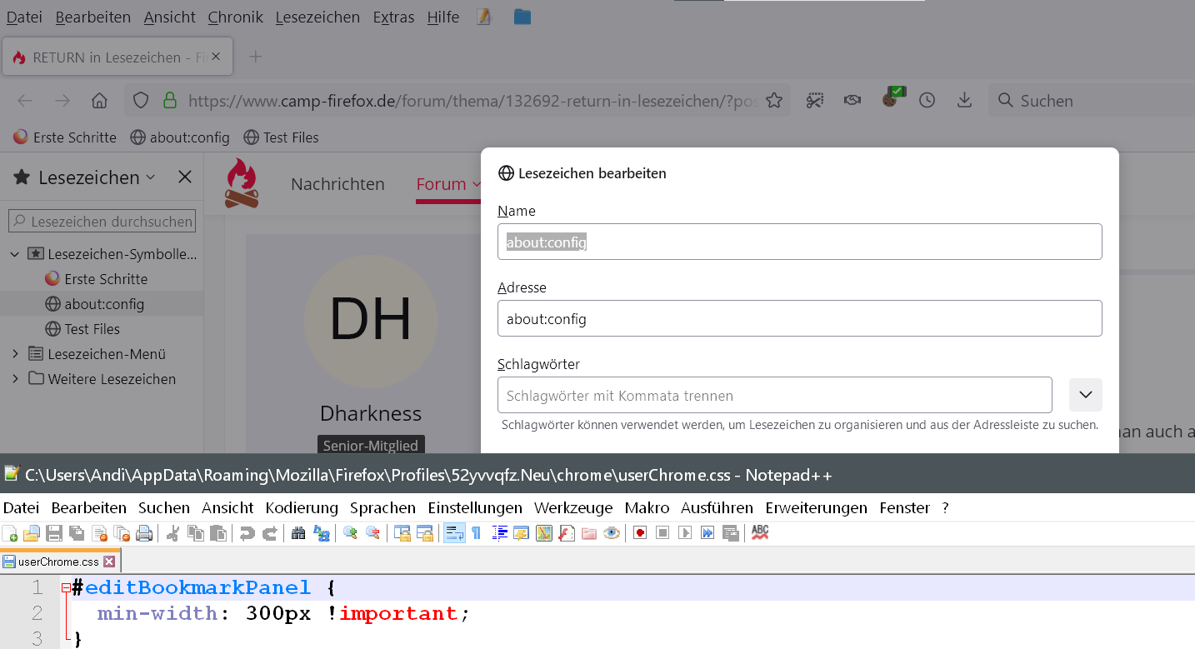Select the userChrome.css tab
Screen dimensions: 1195x649
click(61, 561)
